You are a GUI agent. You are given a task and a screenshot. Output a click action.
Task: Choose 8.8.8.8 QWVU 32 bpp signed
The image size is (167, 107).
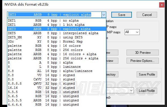(57, 83)
